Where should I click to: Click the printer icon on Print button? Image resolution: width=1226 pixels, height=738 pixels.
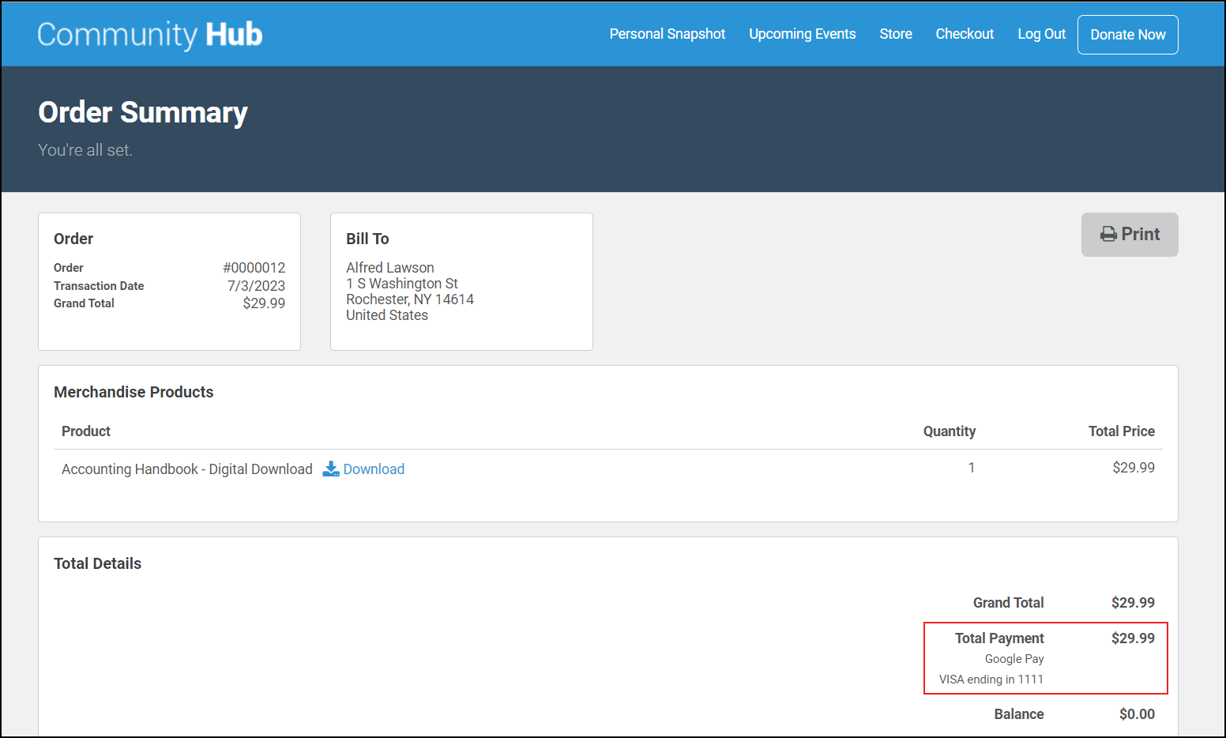tap(1108, 235)
